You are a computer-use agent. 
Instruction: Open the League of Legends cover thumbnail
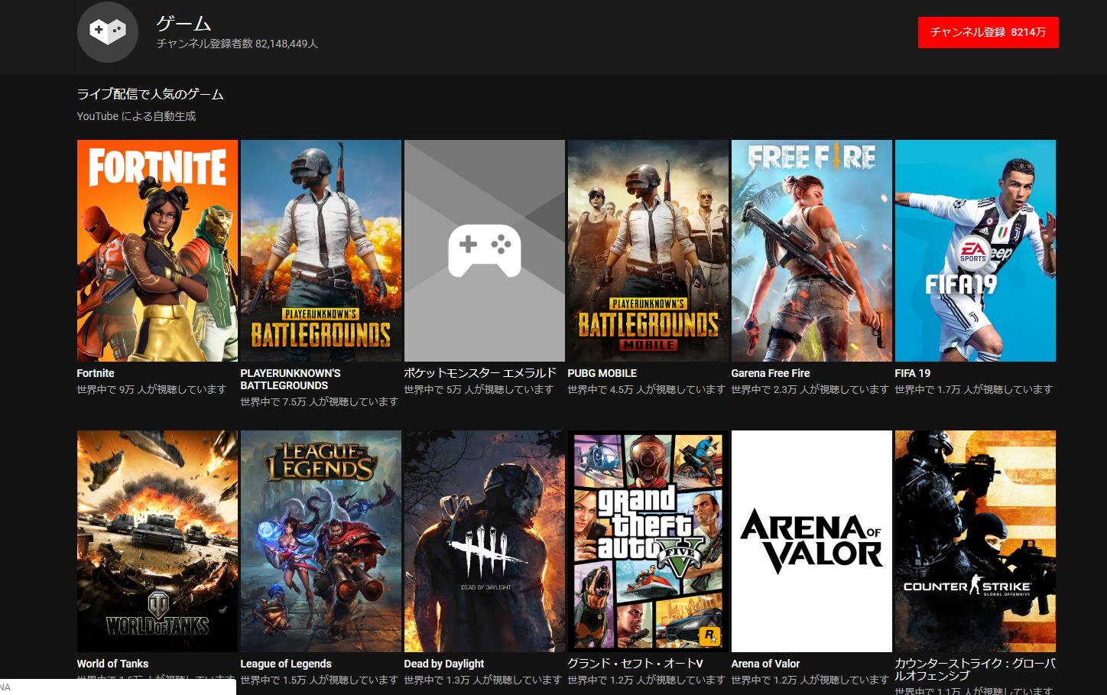(x=321, y=541)
